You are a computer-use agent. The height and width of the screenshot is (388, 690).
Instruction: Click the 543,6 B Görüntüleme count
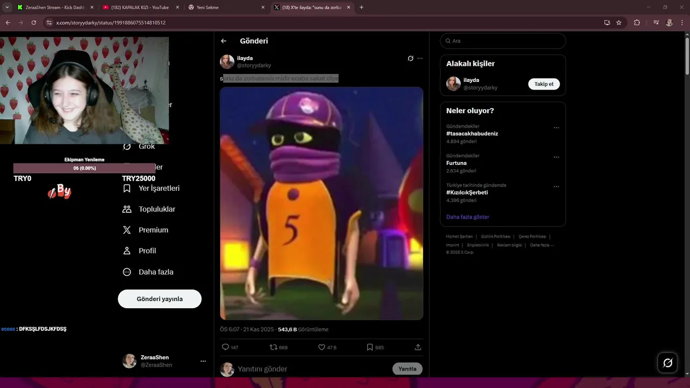(x=303, y=329)
